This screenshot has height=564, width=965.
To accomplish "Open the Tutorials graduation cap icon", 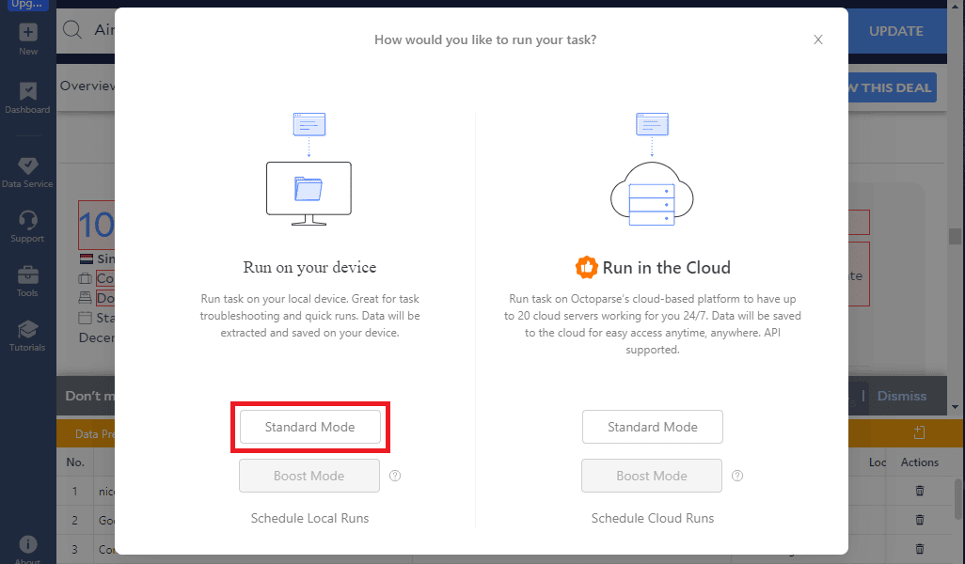I will pos(27,329).
